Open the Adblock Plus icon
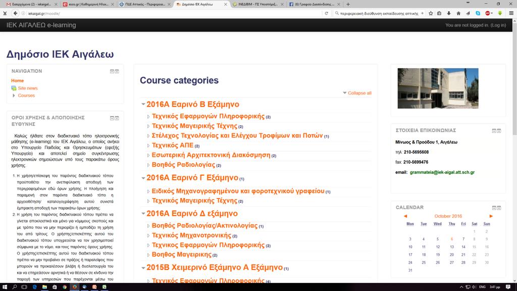 488,13
